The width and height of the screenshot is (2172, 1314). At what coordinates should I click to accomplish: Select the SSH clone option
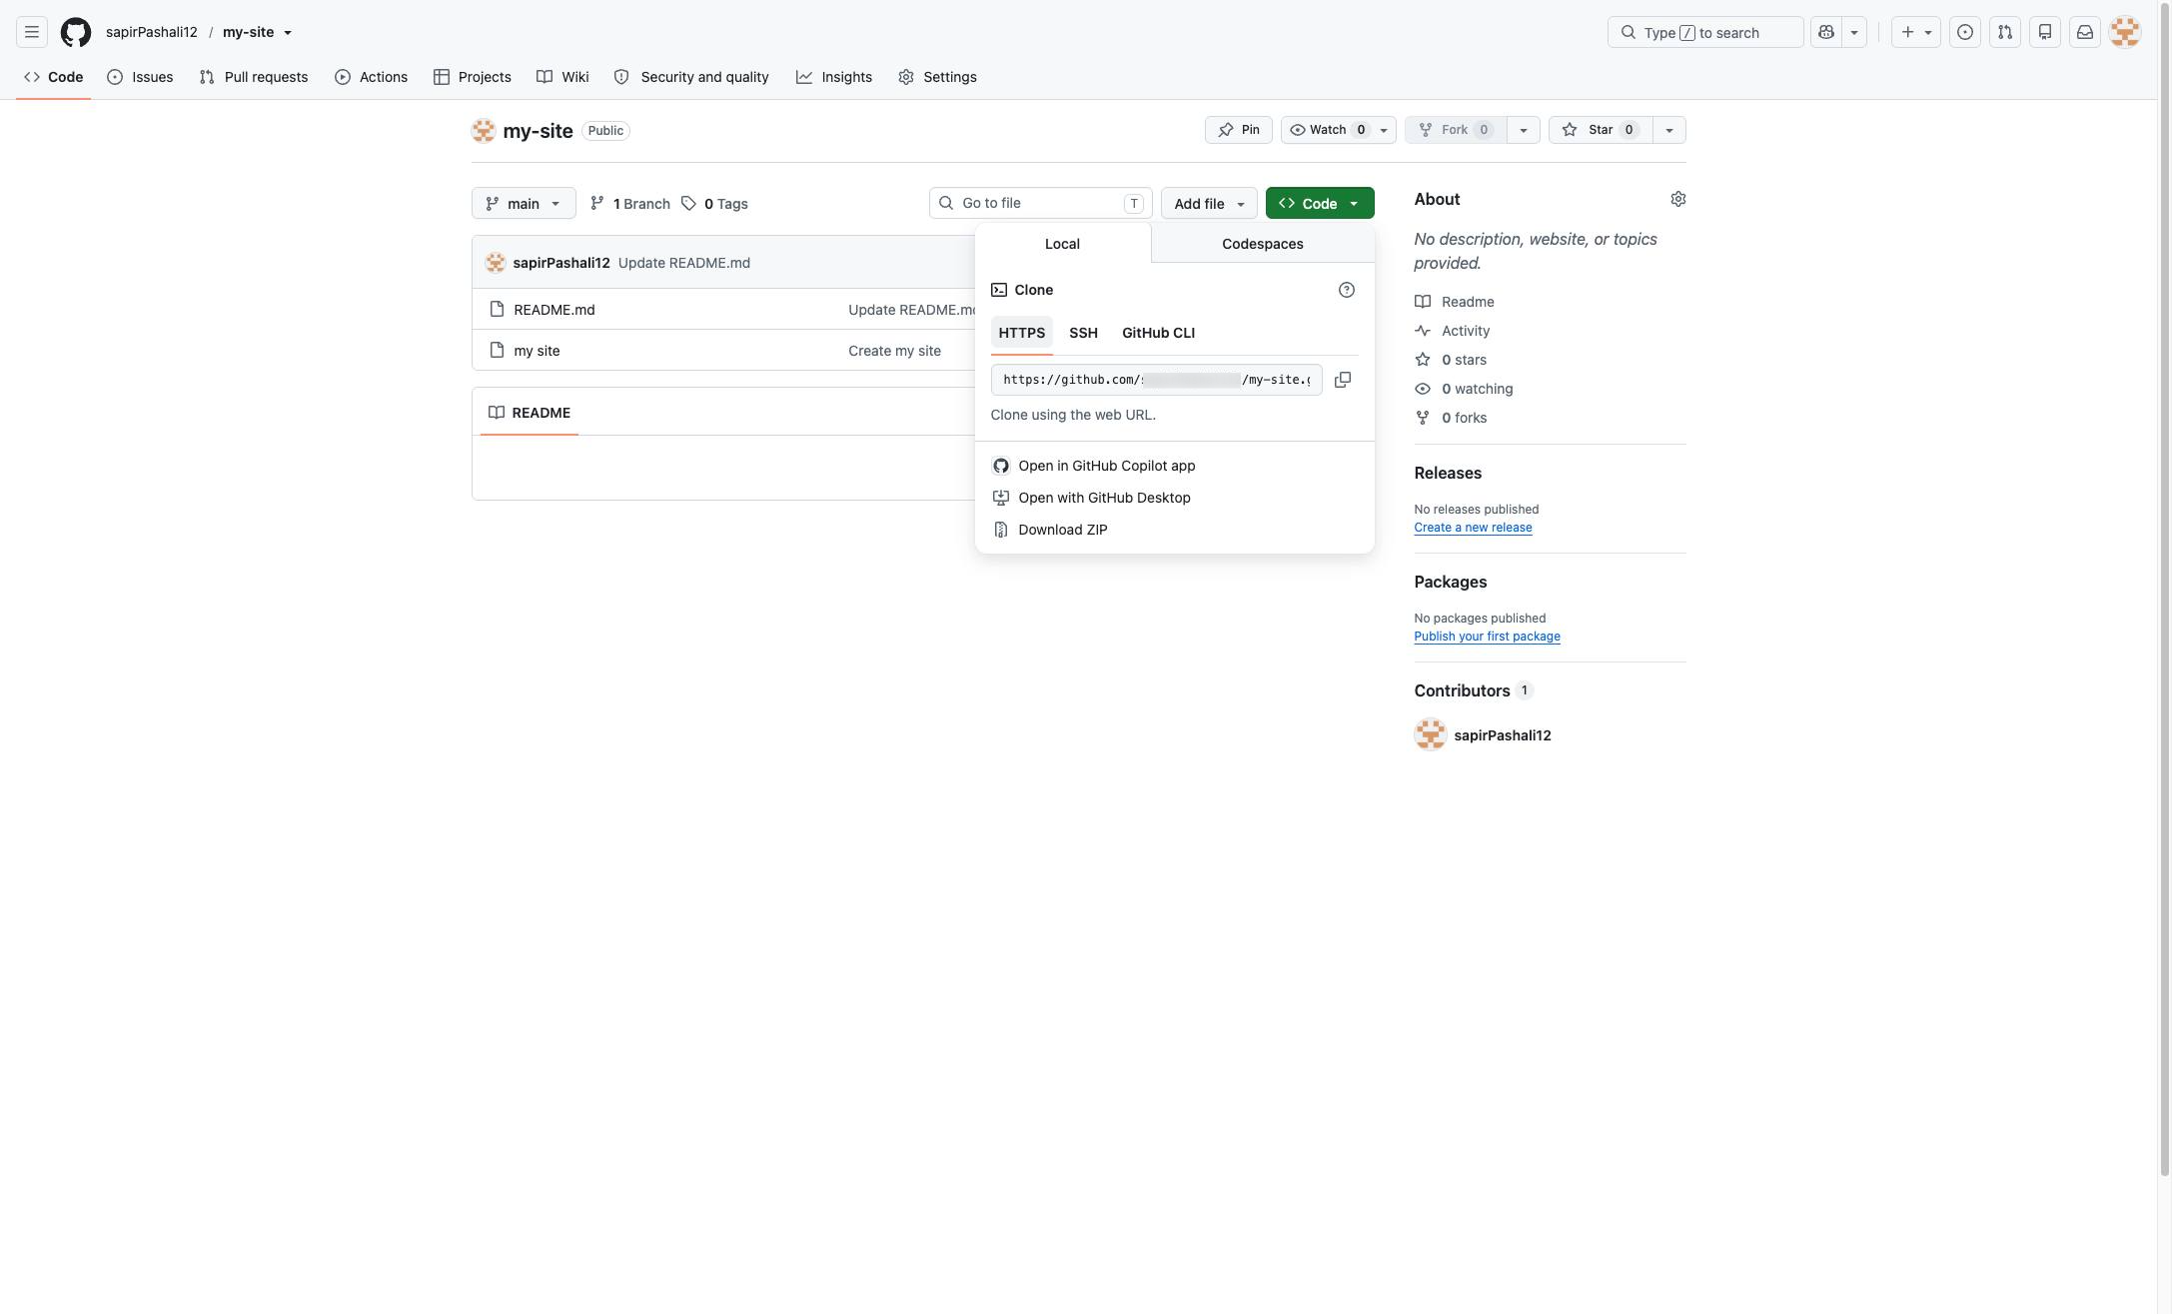[x=1084, y=333]
